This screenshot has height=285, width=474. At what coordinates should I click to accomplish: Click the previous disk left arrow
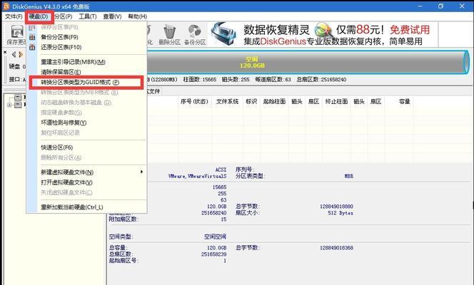(x=14, y=55)
